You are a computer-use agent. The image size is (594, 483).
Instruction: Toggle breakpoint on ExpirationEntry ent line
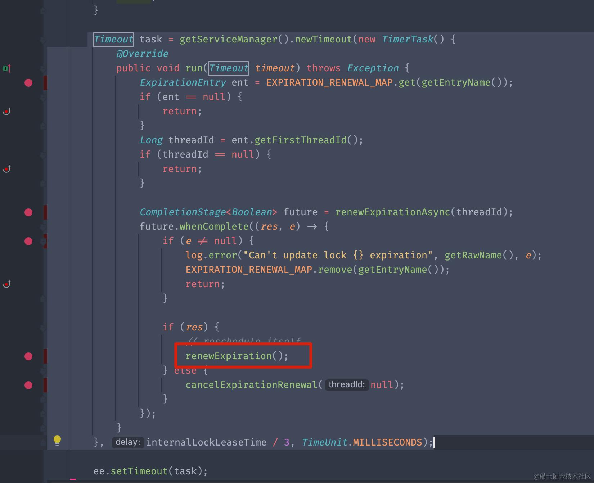(x=28, y=83)
